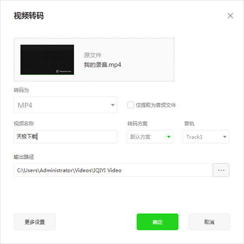Open the Track1 audio track dropdown
This screenshot has height=244, width=244.
[206, 137]
